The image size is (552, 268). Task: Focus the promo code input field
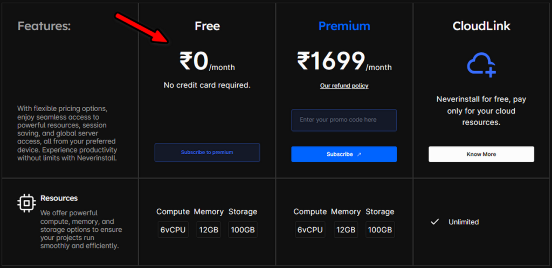click(344, 120)
